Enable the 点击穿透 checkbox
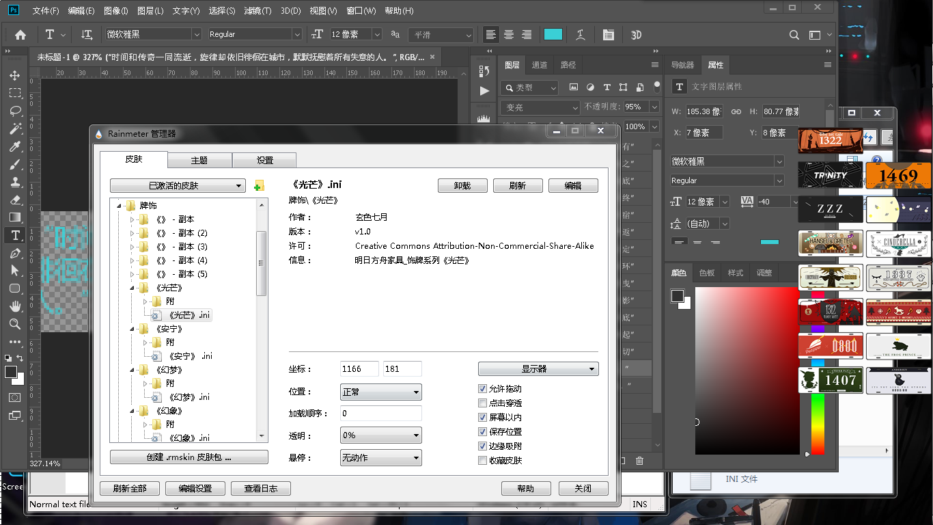Screen dimensions: 933x525 [x=483, y=403]
